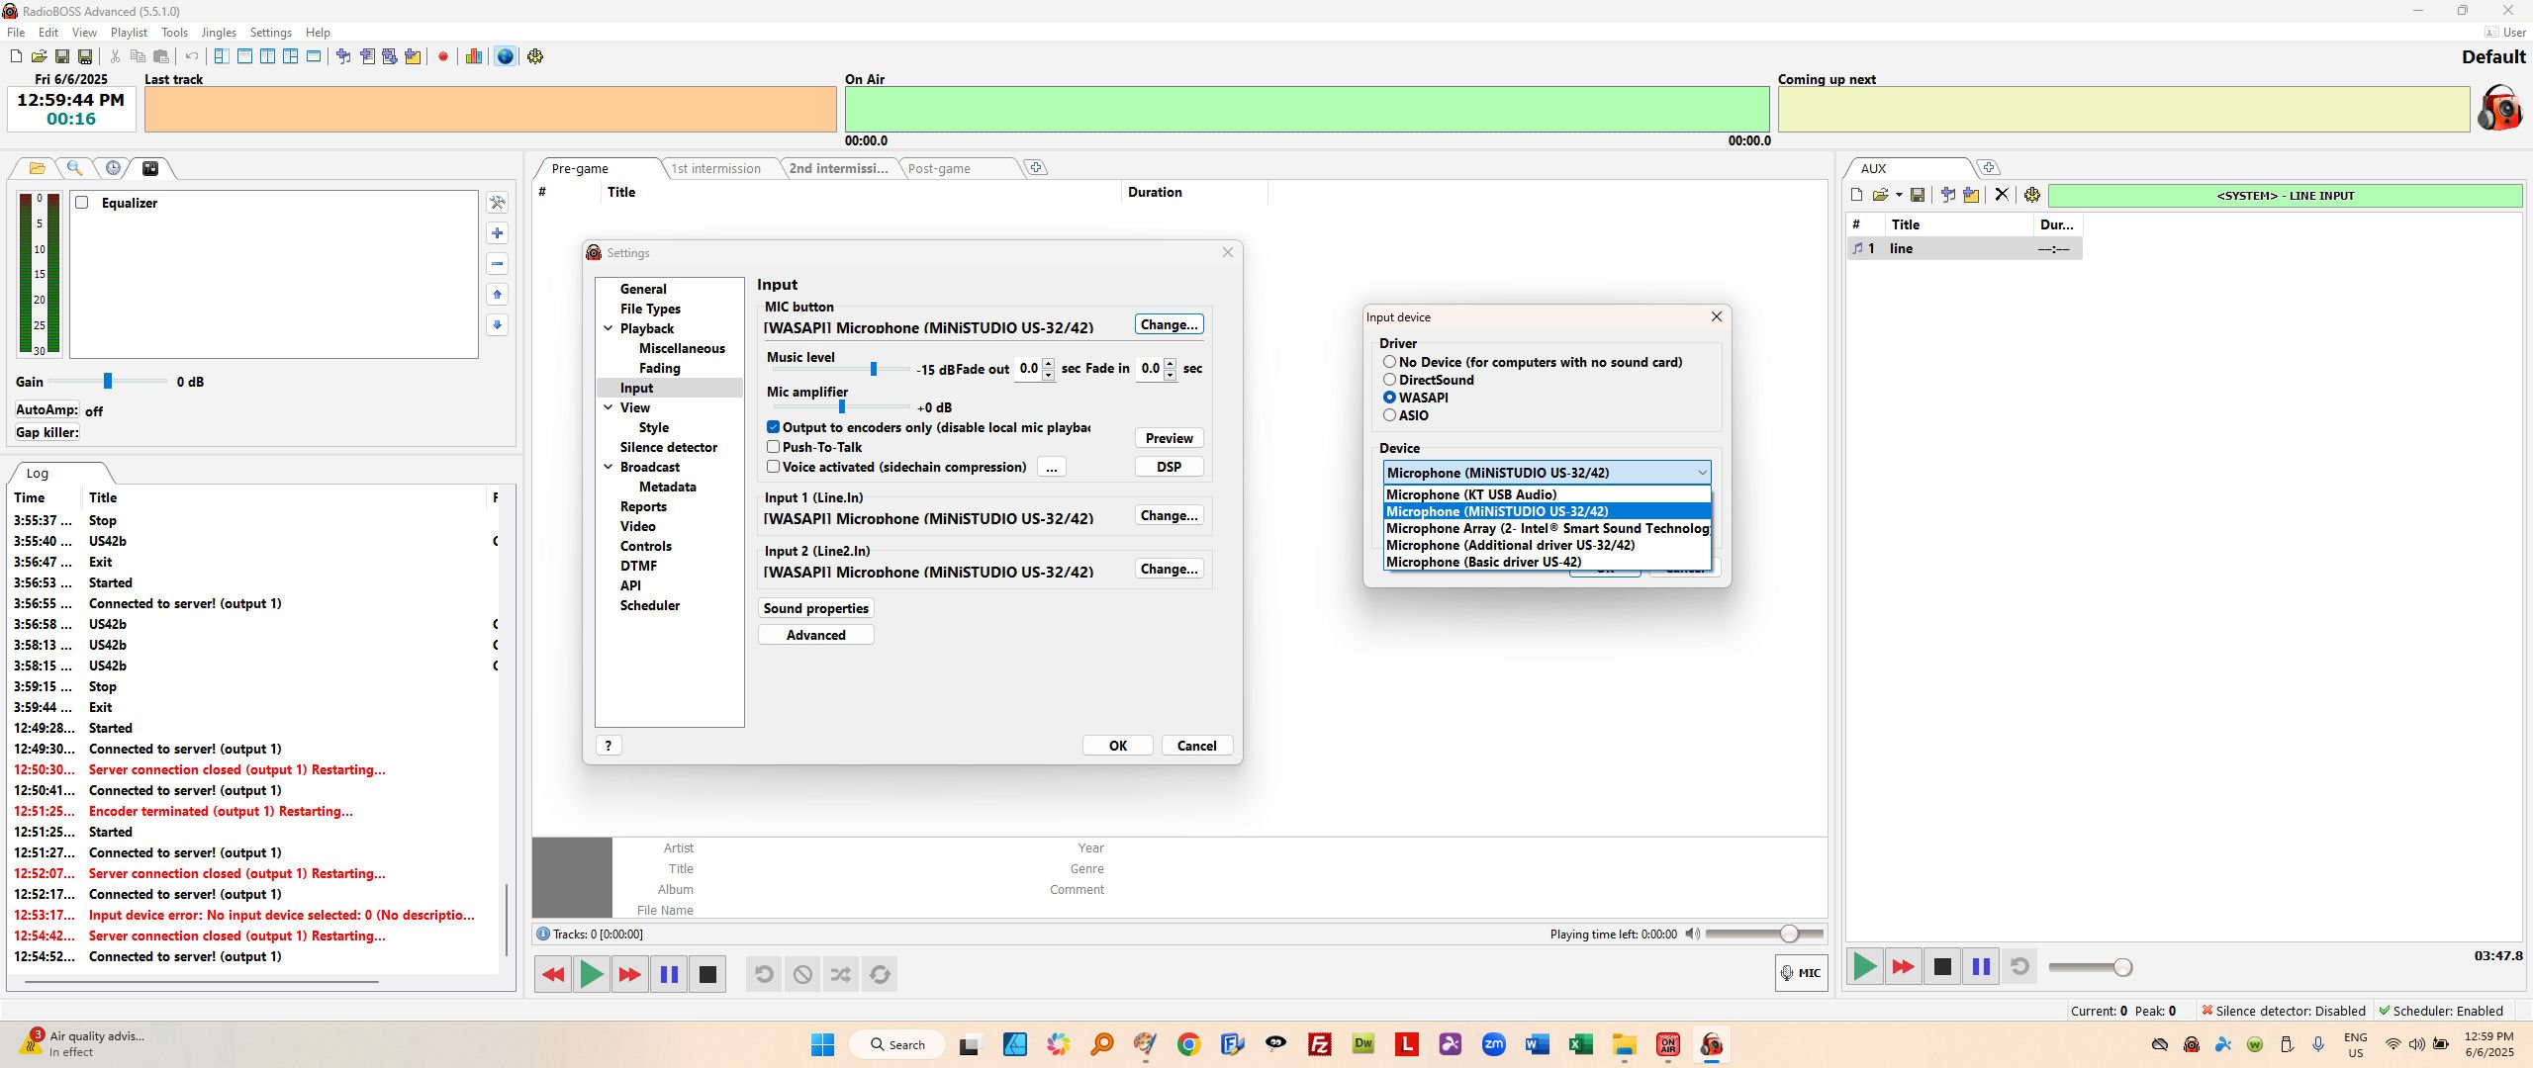This screenshot has height=1068, width=2533.
Task: Pause the main player
Action: point(669,974)
